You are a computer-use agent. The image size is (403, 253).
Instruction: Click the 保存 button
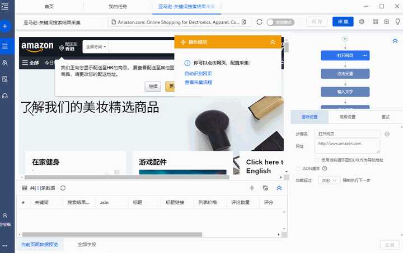[x=317, y=22]
